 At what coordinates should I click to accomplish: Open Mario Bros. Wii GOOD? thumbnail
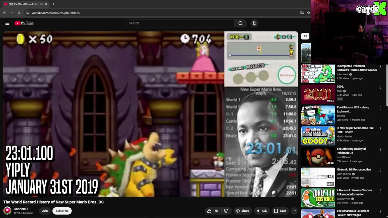[x=318, y=136]
